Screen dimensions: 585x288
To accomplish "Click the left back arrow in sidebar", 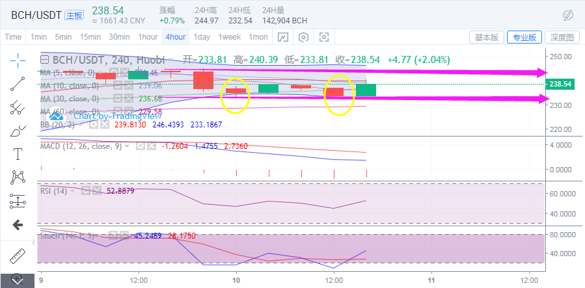I will 18,224.
